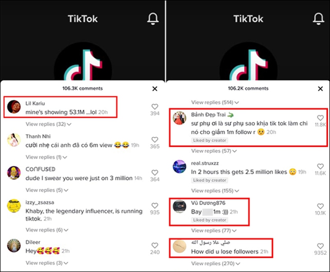Like Dileer's comment with 240 likes
Image resolution: width=330 pixels, height=272 pixels.
tap(155, 245)
